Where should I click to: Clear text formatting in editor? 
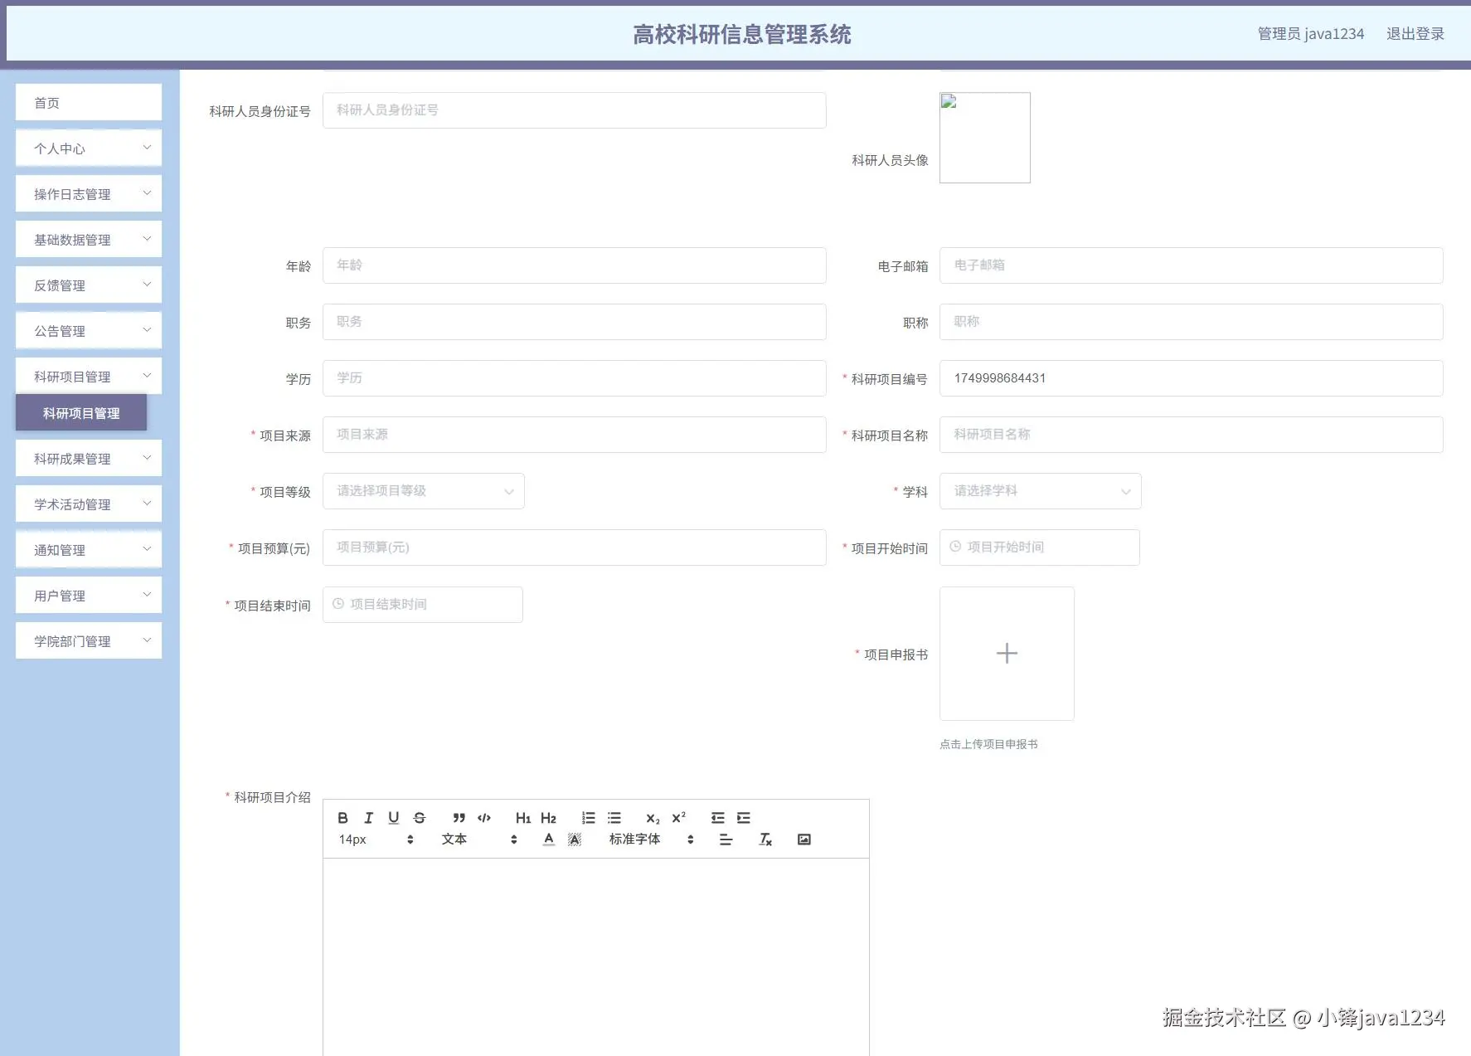pos(765,839)
